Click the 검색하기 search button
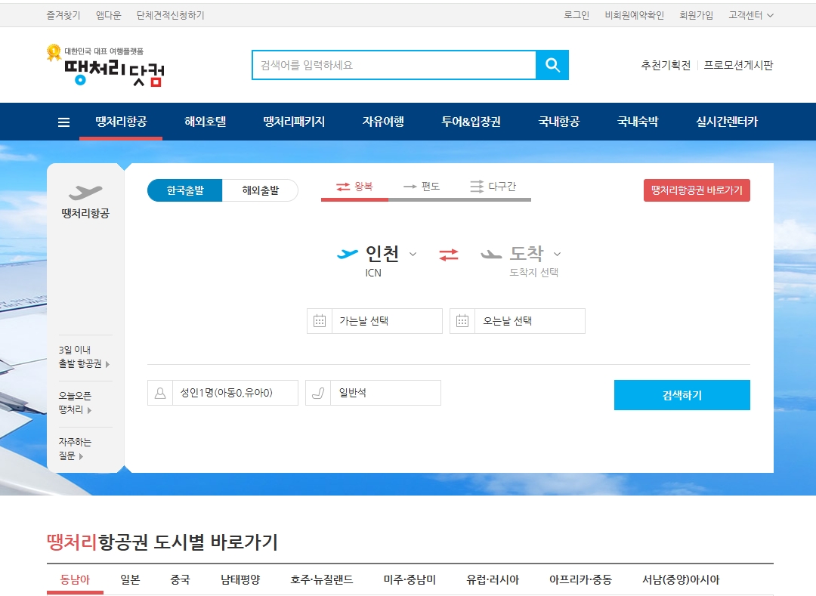 point(682,395)
